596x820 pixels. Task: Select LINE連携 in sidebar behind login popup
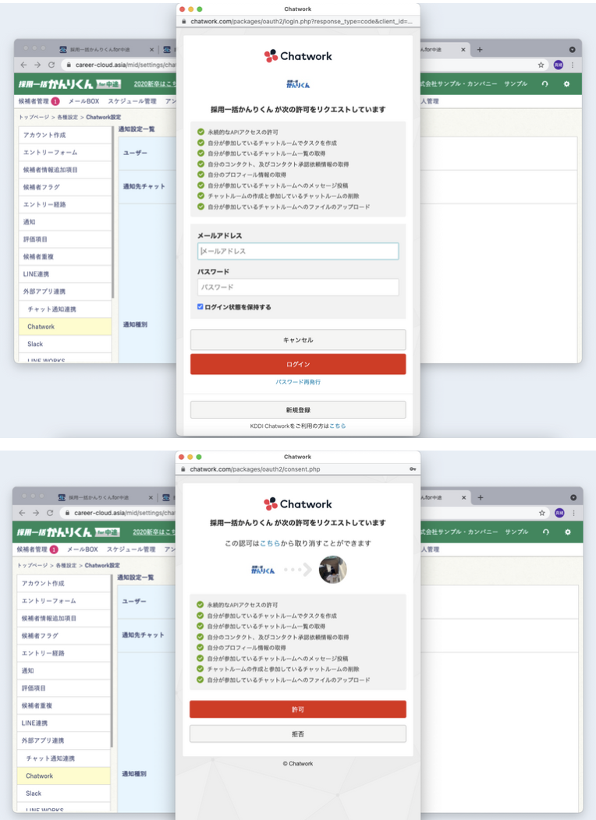tap(65, 274)
